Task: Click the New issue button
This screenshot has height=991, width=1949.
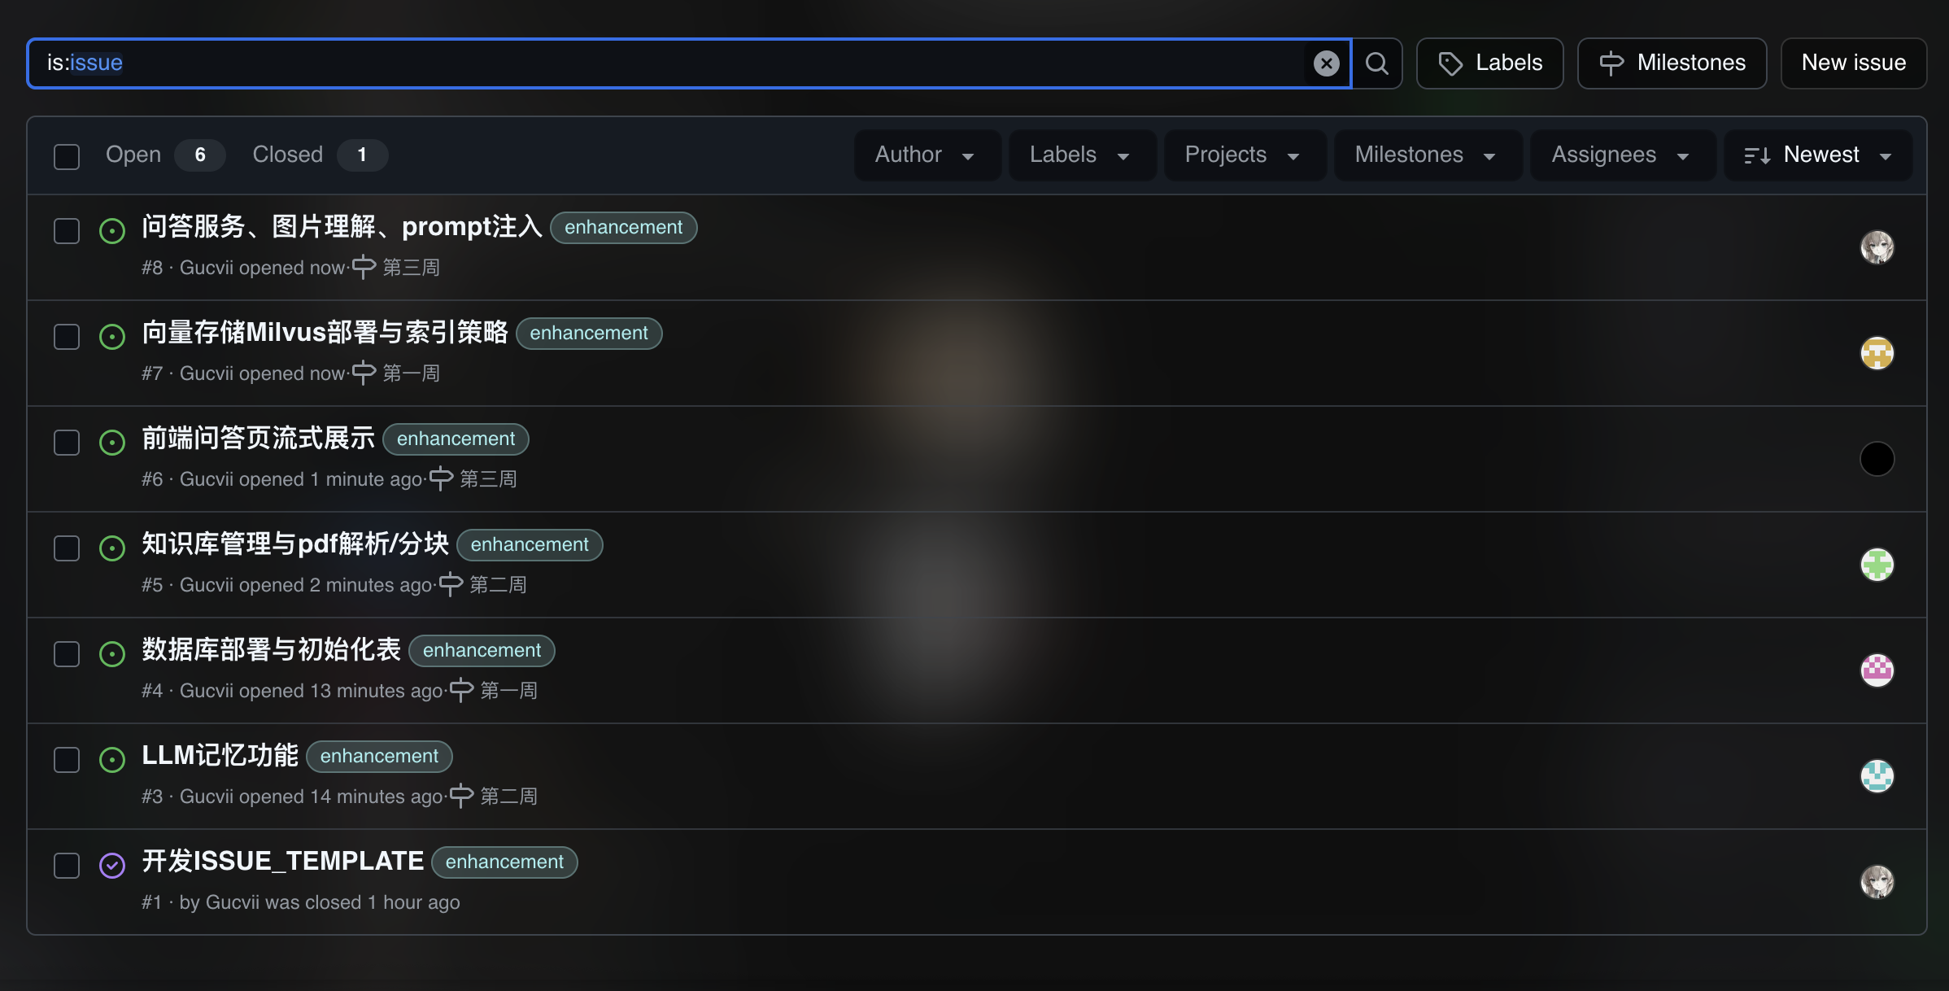Action: [1853, 63]
